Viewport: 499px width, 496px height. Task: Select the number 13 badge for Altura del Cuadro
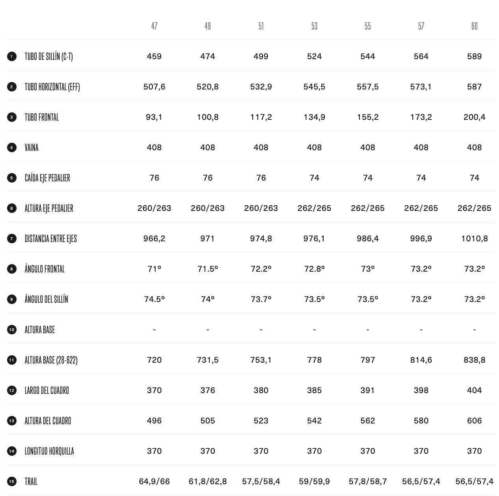(12, 421)
